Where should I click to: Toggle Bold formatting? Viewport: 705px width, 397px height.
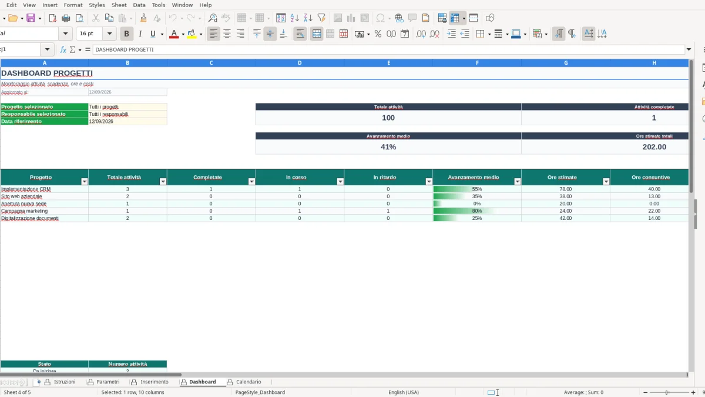coord(126,34)
